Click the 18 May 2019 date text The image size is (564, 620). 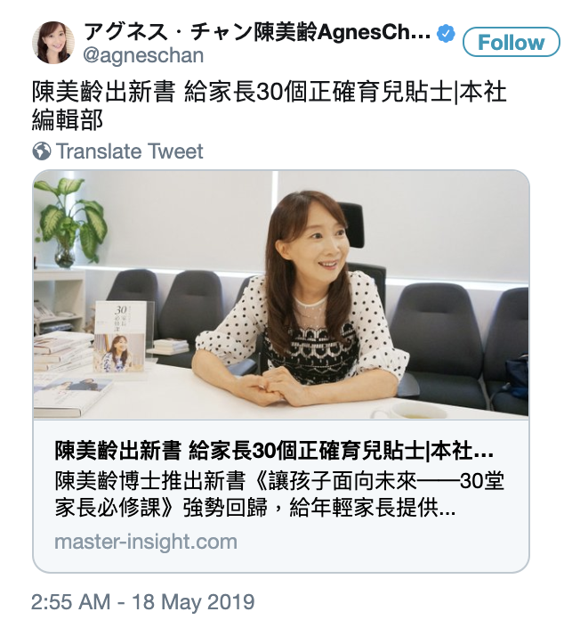click(x=193, y=602)
